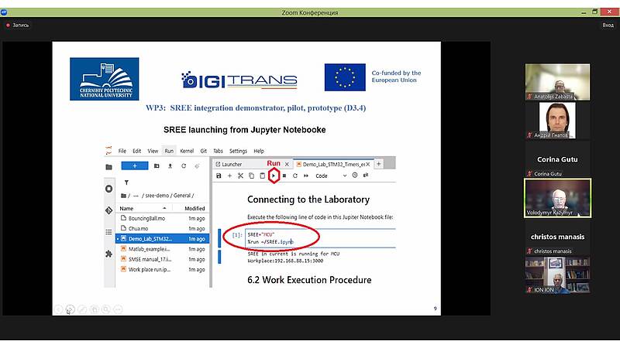This screenshot has width=620, height=348.
Task: Click the blue new launcher plus button
Action: (x=135, y=165)
